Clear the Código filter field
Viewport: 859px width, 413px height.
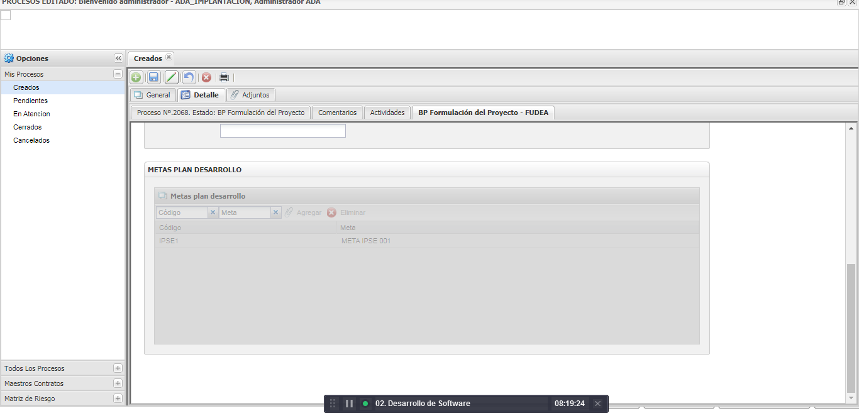pos(213,212)
